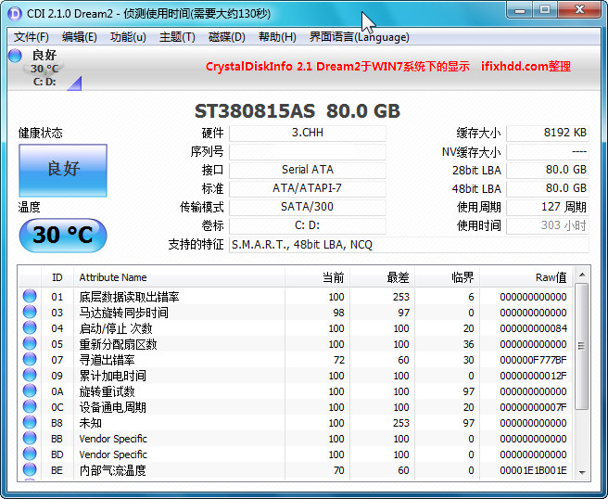Click raw value 000000F777BF
This screenshot has height=499, width=608.
(x=533, y=360)
